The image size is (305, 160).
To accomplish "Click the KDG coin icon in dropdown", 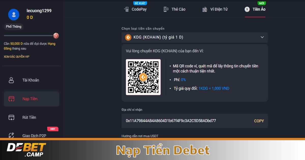I will (x=128, y=37).
